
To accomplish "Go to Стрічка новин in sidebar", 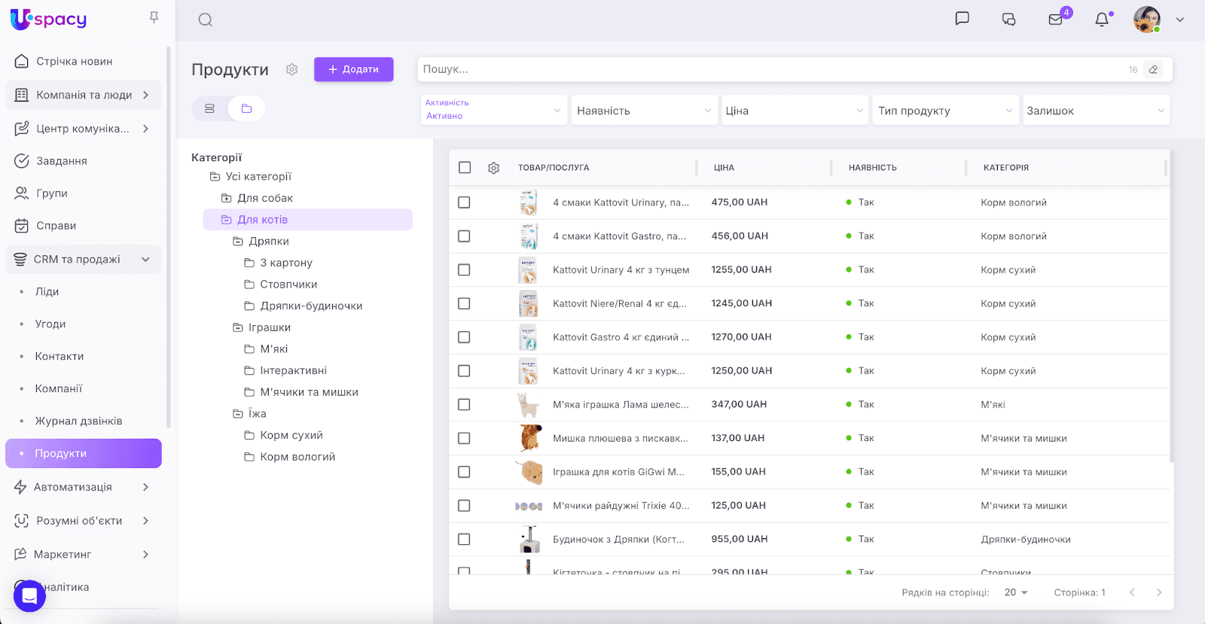I will pos(74,62).
